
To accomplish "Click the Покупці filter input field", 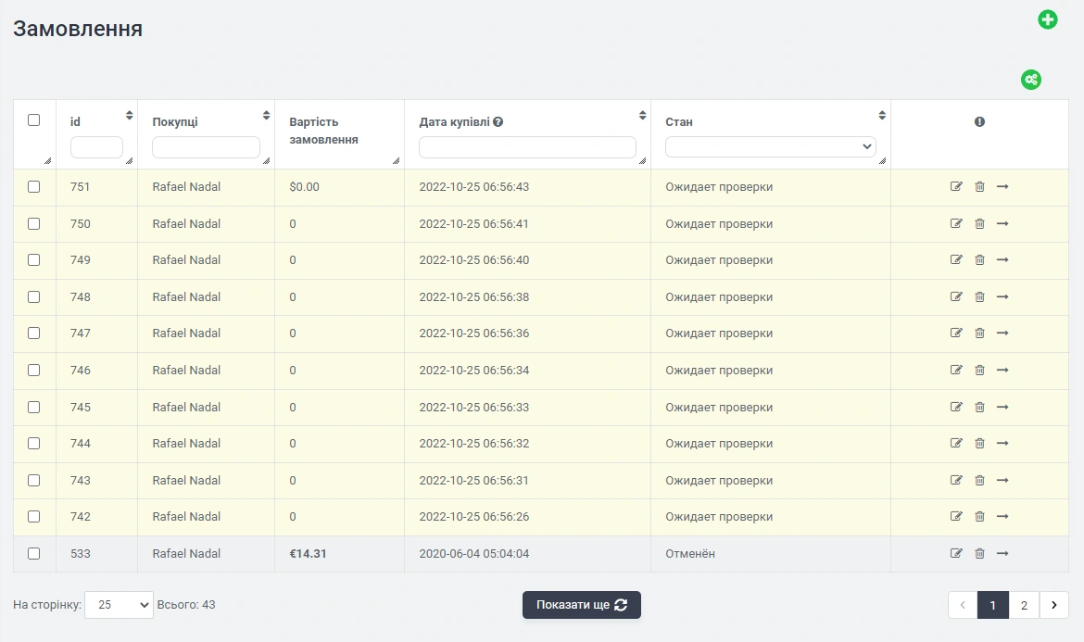I will 206,147.
